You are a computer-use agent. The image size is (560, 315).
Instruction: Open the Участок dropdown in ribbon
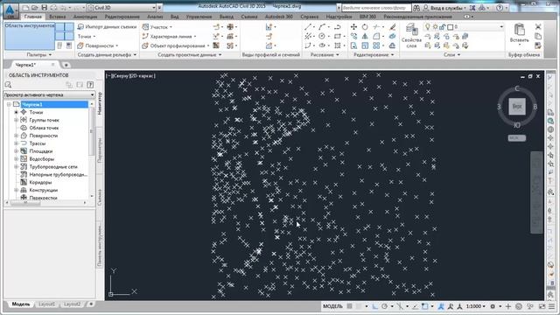pos(157,27)
